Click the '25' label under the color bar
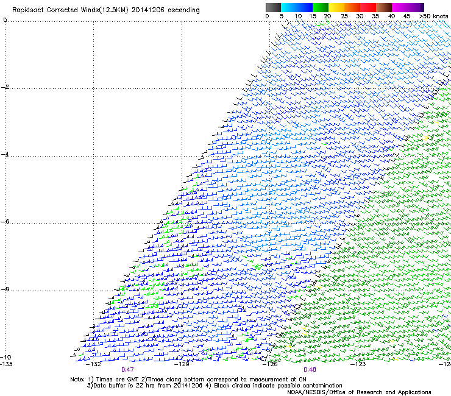 click(344, 16)
